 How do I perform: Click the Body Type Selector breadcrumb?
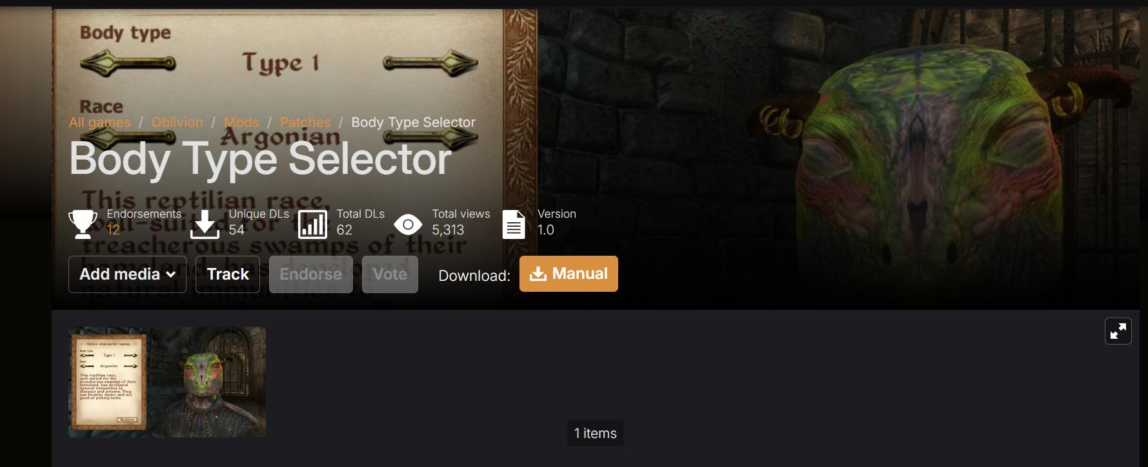click(x=414, y=122)
